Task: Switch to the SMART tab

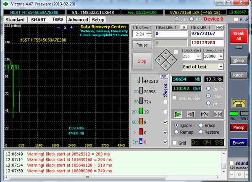Action: coord(38,20)
